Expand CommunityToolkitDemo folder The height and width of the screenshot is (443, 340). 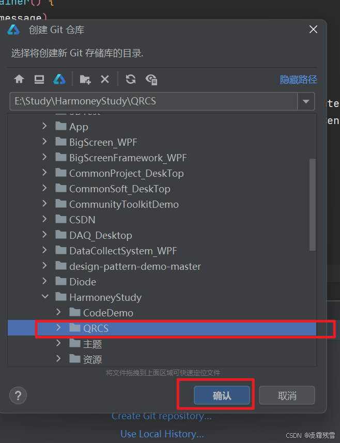44,204
